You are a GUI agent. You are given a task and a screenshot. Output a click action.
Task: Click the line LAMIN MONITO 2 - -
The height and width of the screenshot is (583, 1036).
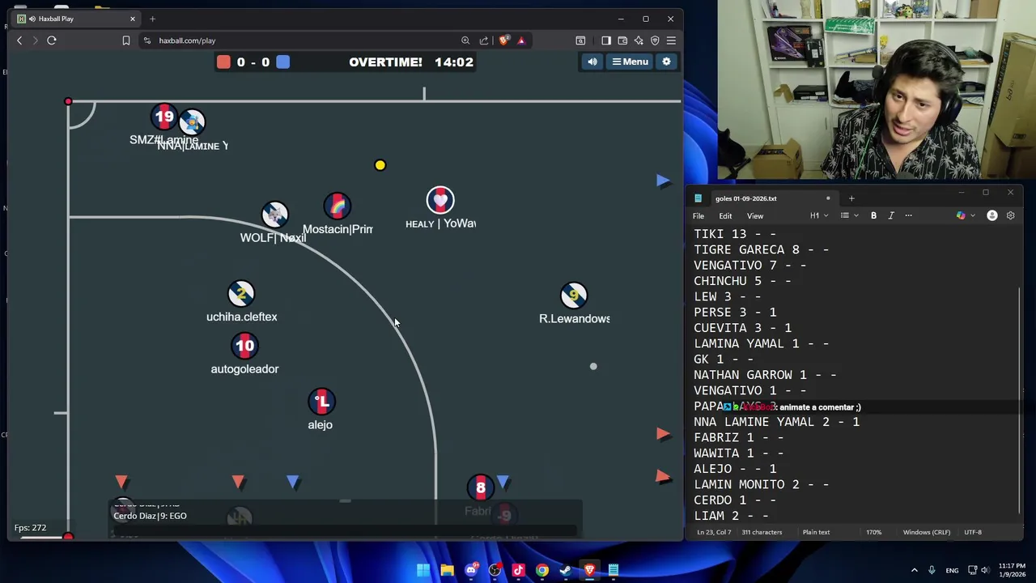pos(761,484)
